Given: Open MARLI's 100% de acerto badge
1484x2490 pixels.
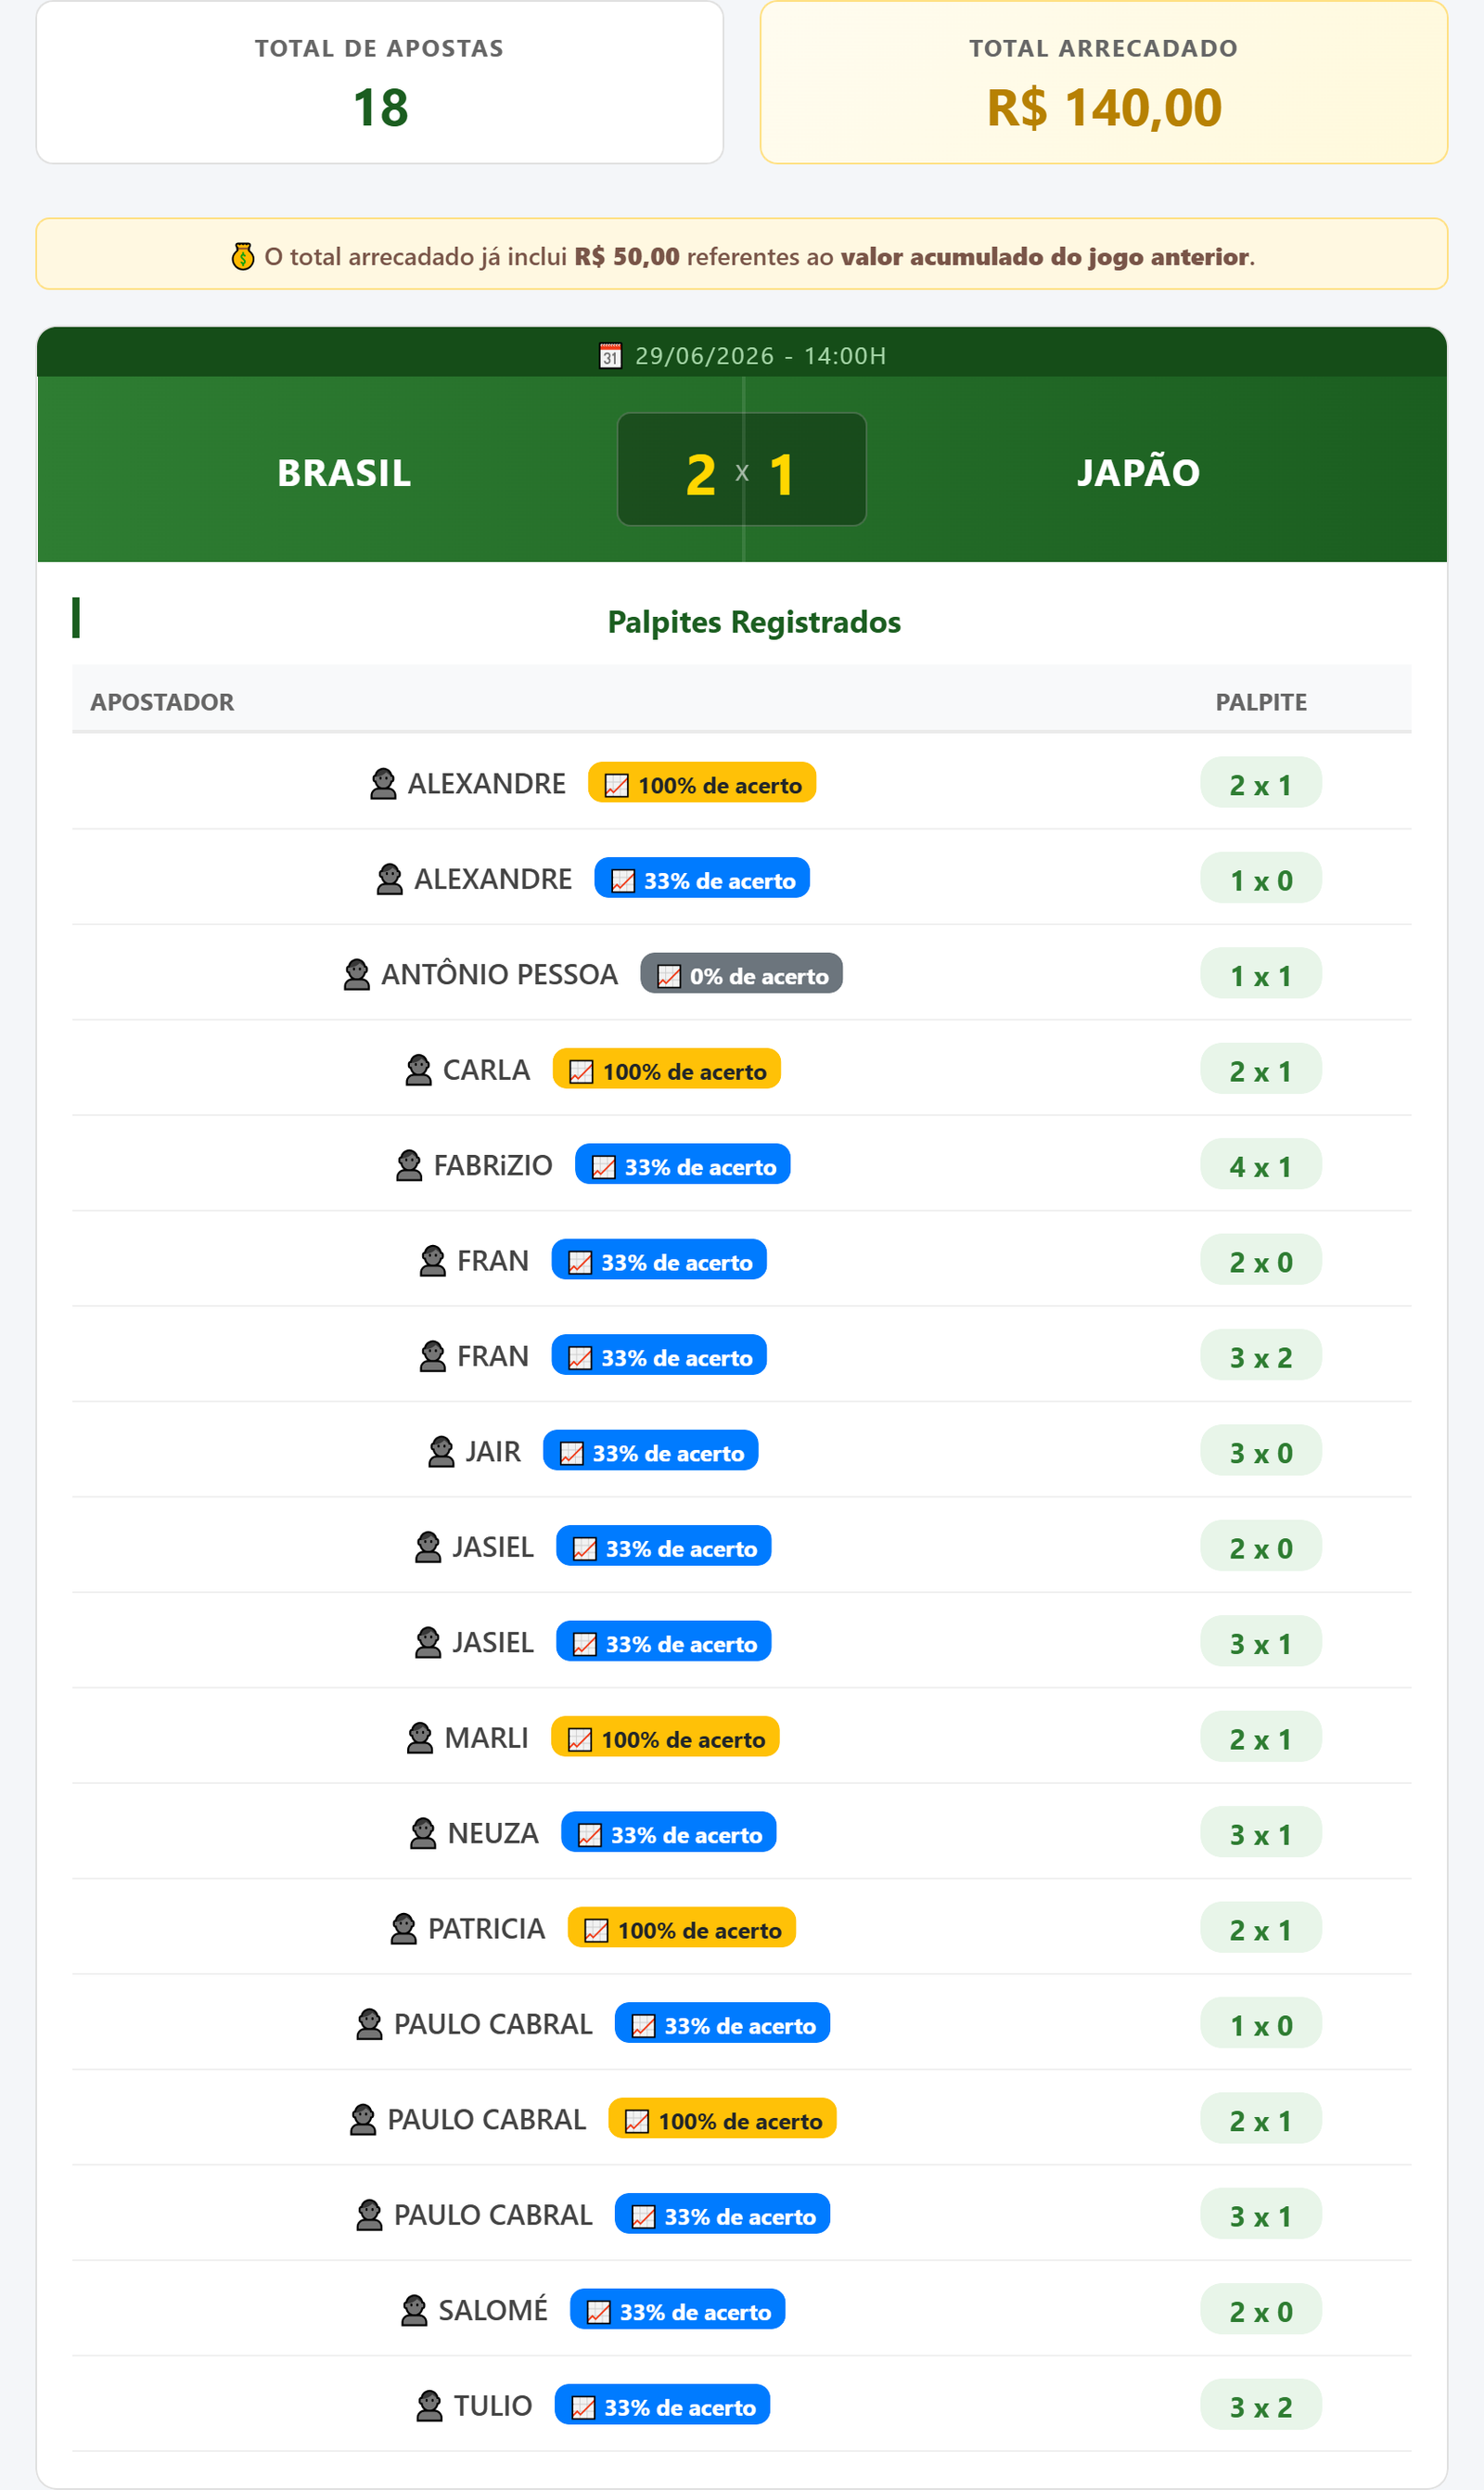Looking at the screenshot, I should click(x=665, y=1738).
